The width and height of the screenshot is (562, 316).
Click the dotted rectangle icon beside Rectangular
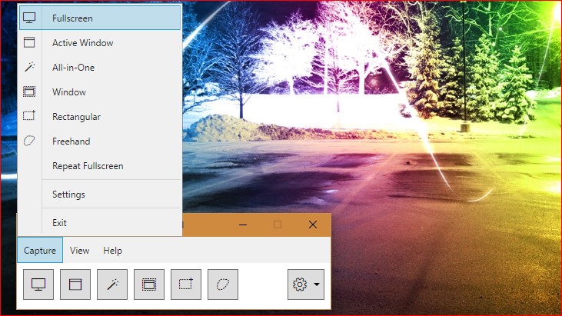coord(29,115)
